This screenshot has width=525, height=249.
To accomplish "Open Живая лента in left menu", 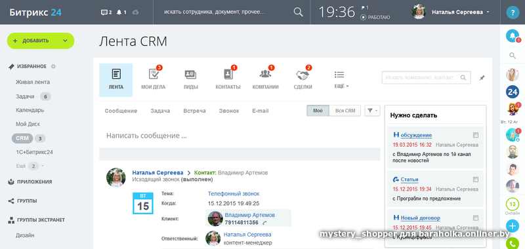I will (x=33, y=82).
